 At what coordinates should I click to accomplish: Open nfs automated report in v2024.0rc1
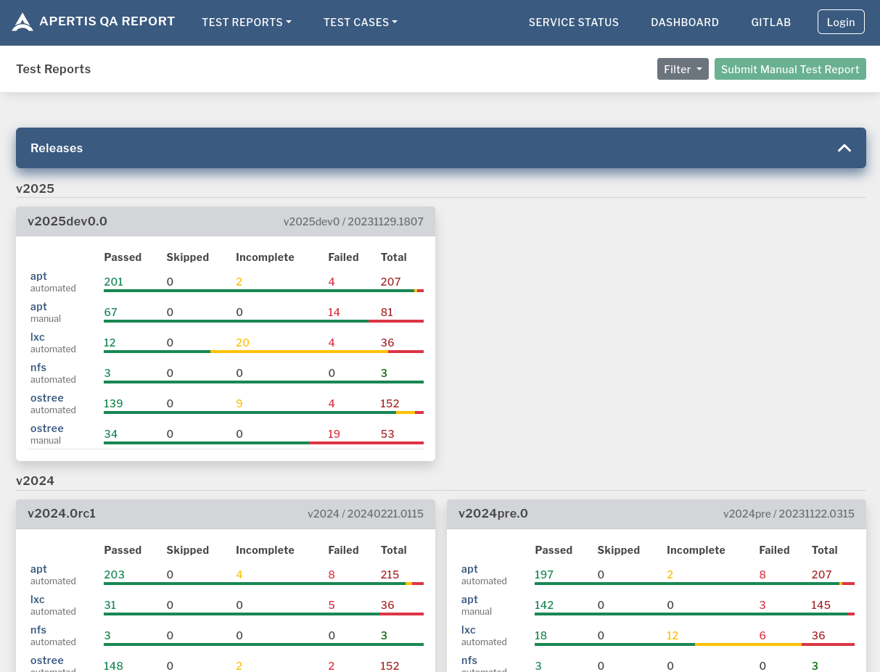38,630
